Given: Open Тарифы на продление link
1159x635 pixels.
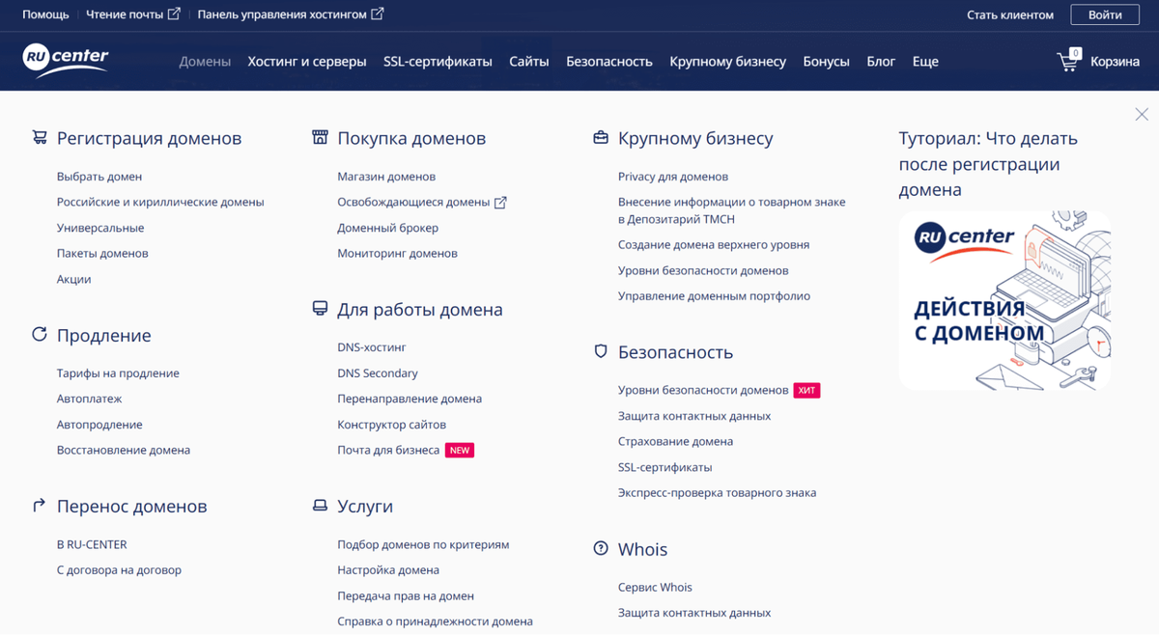Looking at the screenshot, I should point(118,373).
